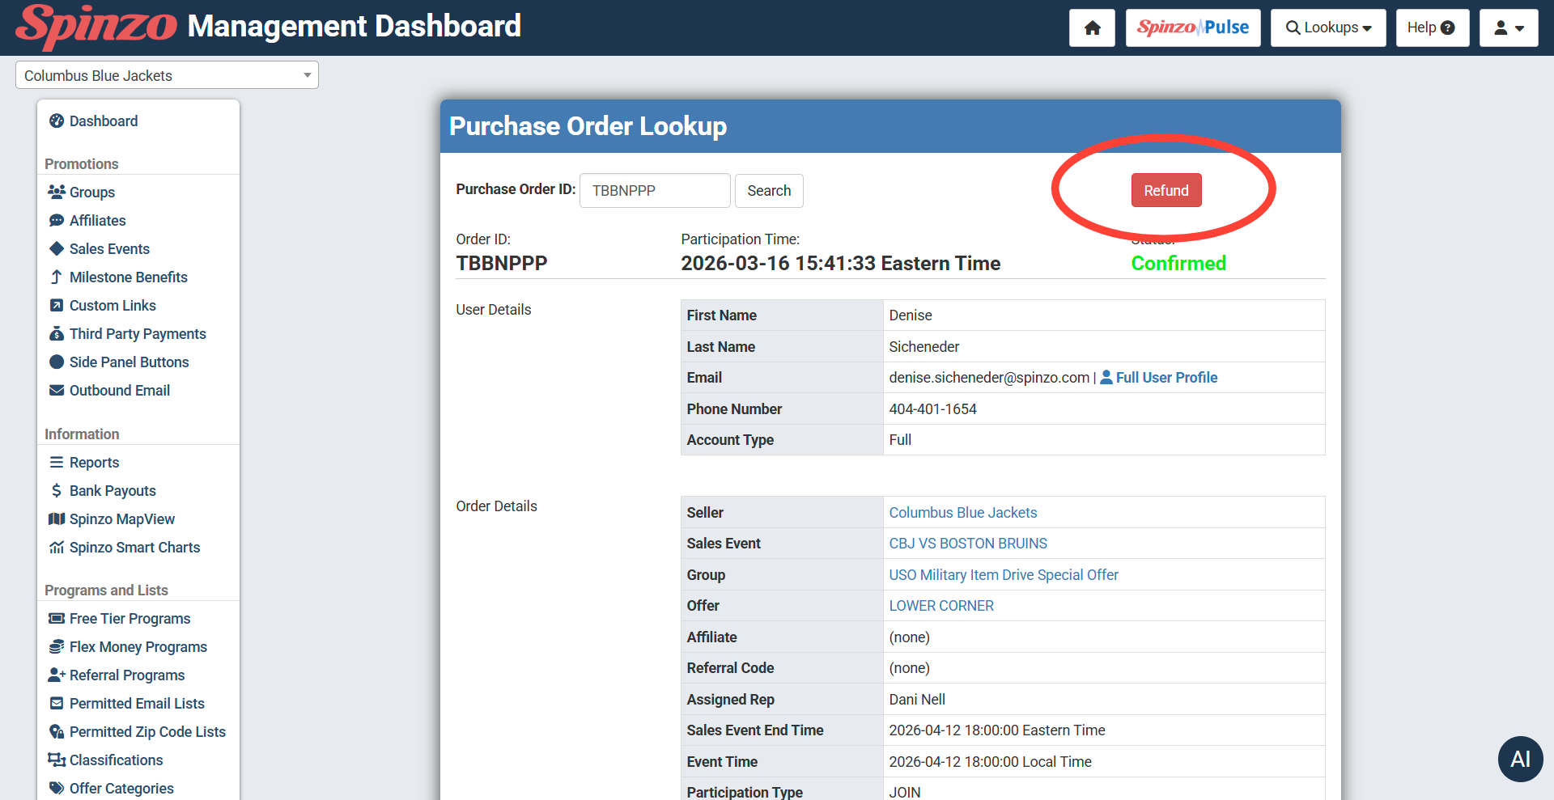Screen dimensions: 1554x800
Task: Click the Outbound Email envelope icon
Action: pos(57,391)
